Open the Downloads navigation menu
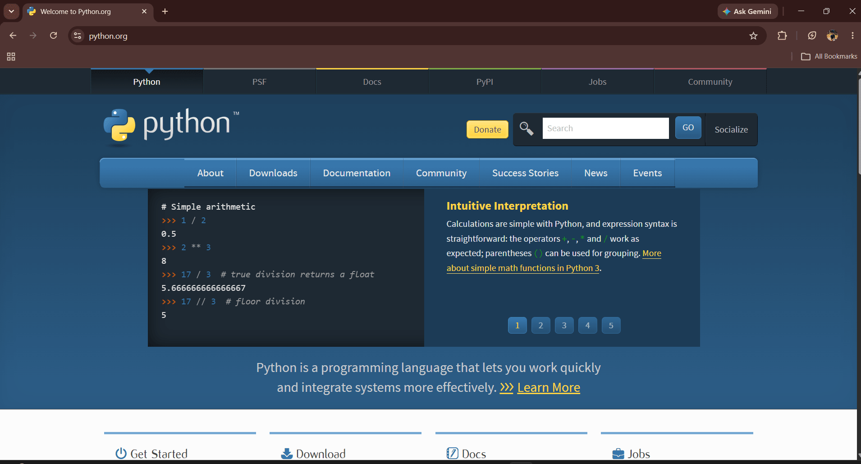 (x=273, y=173)
